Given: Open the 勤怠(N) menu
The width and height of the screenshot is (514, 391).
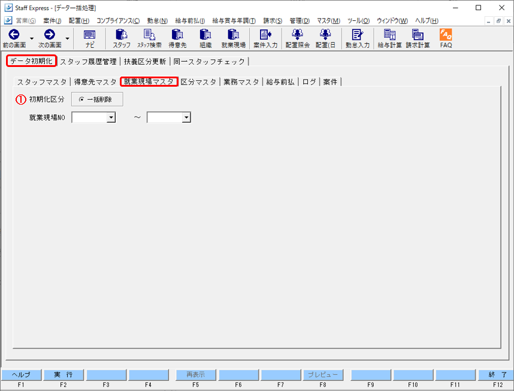Looking at the screenshot, I should click(x=158, y=20).
